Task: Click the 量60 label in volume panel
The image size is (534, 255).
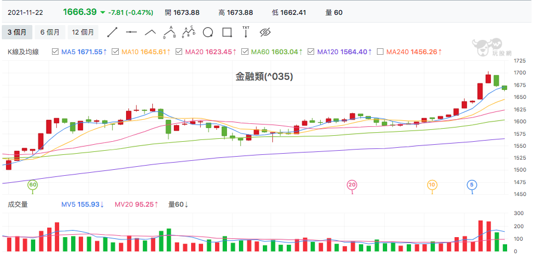Action: (179, 204)
